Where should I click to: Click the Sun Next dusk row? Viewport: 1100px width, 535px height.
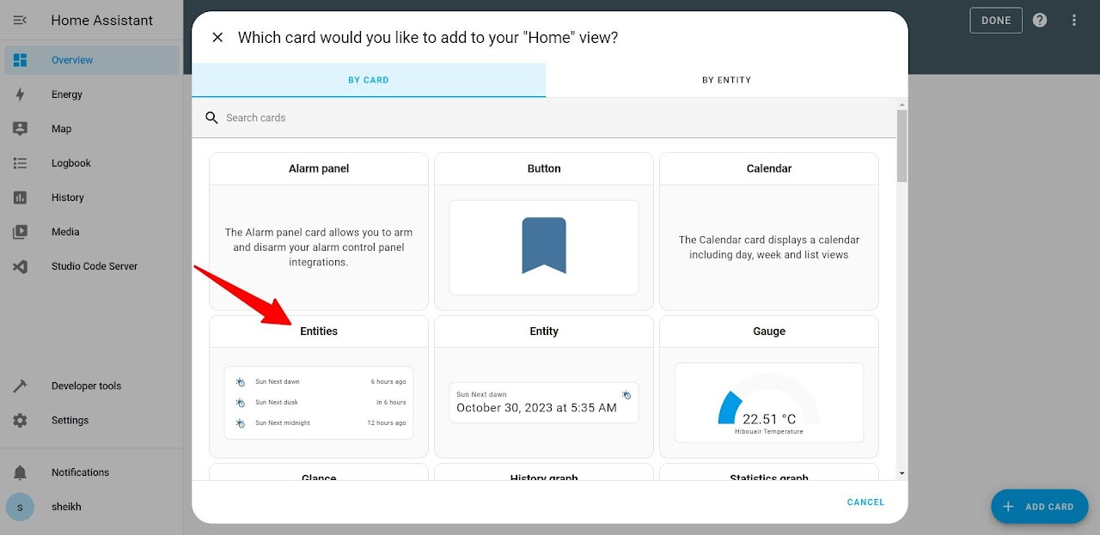(319, 402)
